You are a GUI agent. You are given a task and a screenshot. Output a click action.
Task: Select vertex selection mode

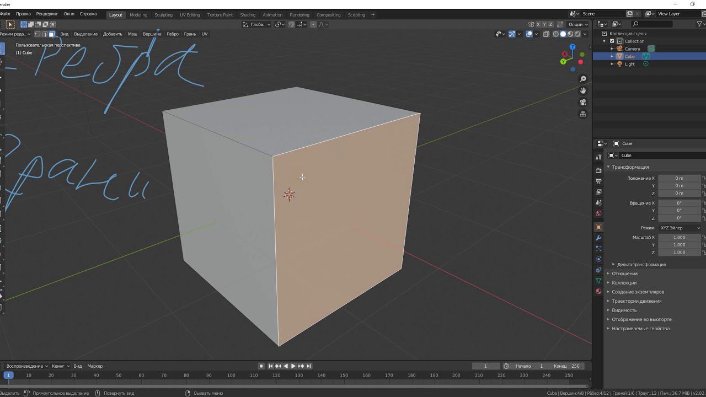pos(37,34)
